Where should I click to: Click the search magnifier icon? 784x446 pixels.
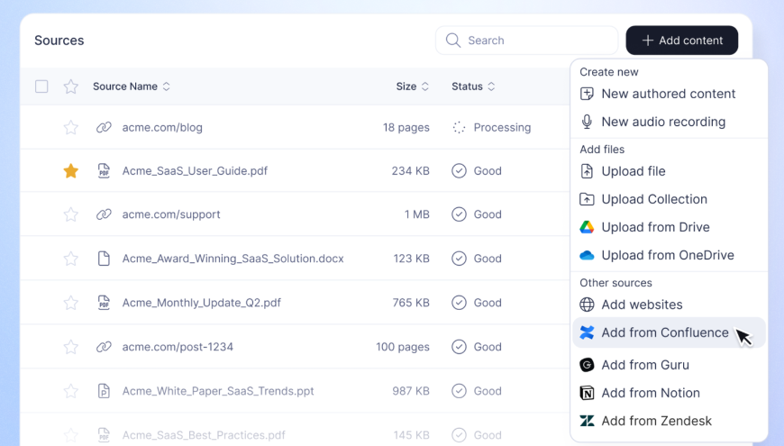[x=453, y=41]
